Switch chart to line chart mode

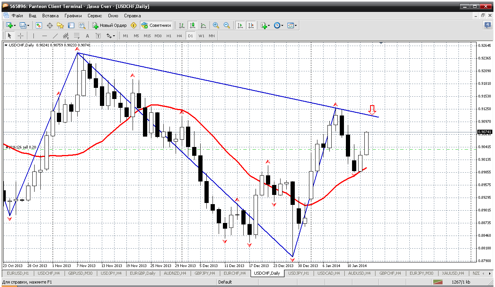pyautogui.click(x=203, y=25)
